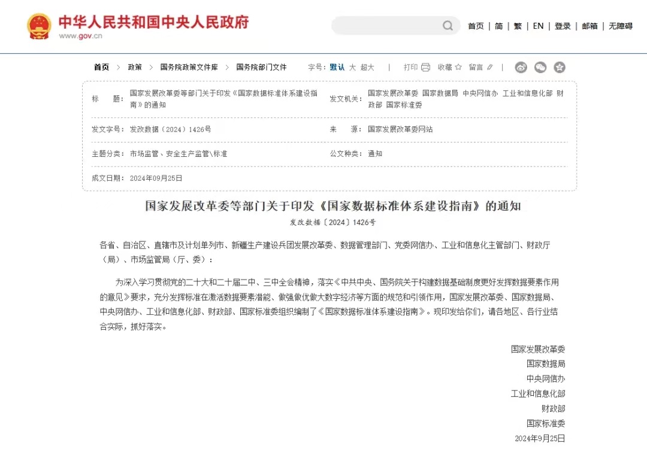Click the round star share icon
This screenshot has height=455, width=647.
pyautogui.click(x=560, y=67)
